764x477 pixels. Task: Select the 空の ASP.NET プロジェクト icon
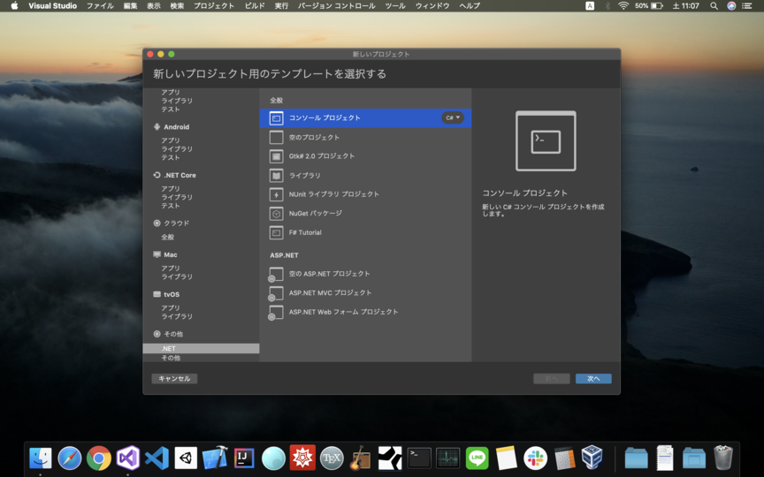point(275,274)
